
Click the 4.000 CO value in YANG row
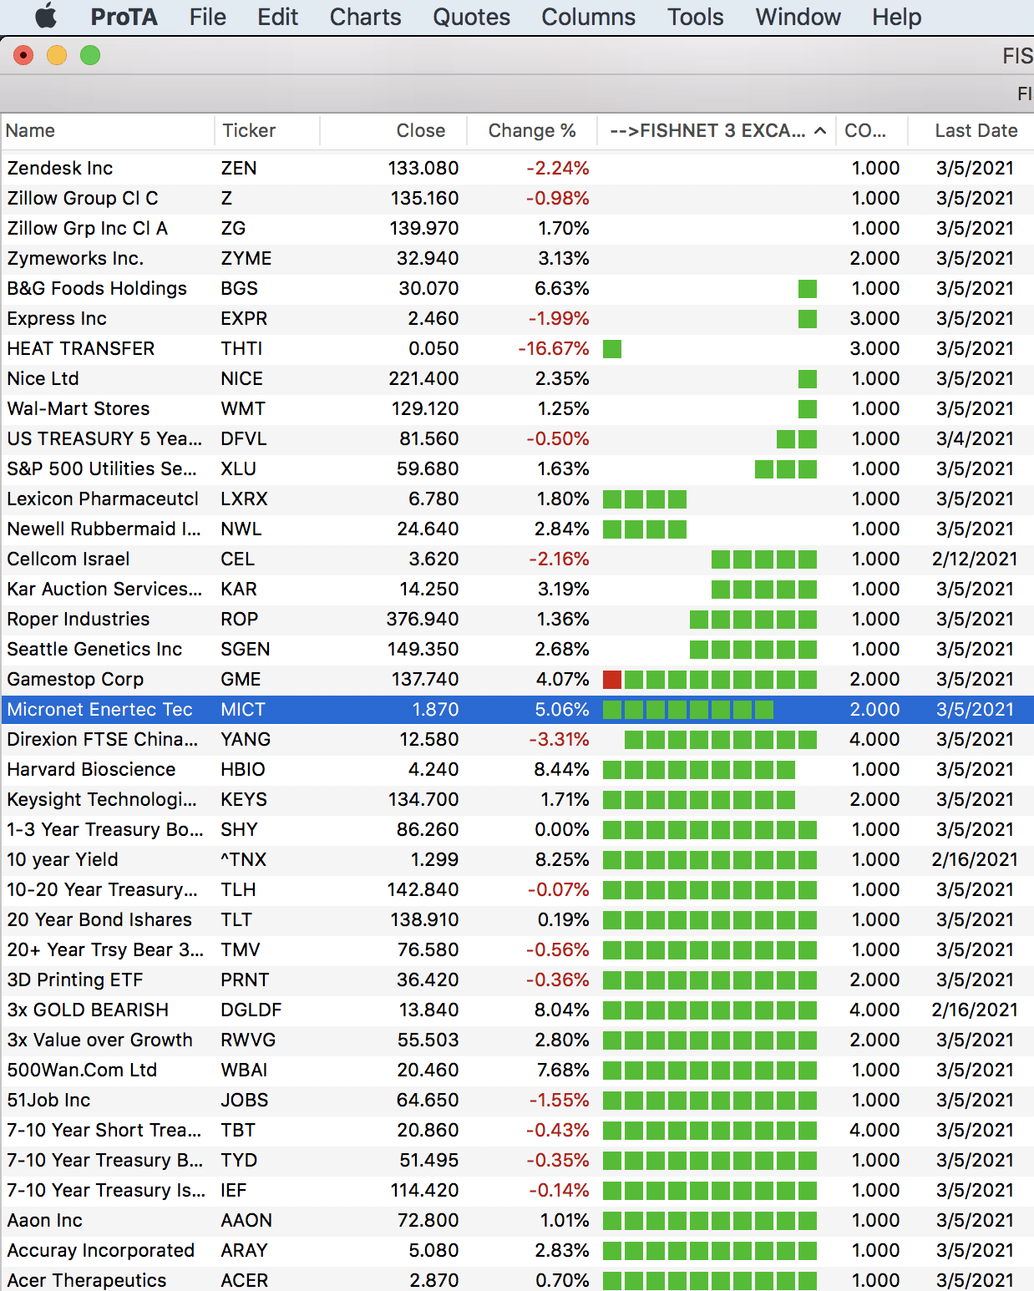point(874,739)
